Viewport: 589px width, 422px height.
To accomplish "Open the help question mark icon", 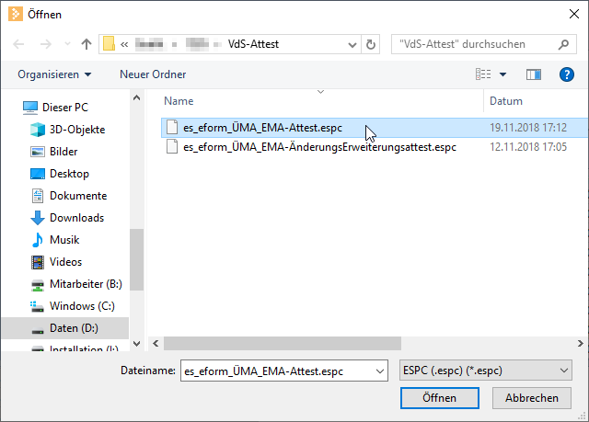I will pyautogui.click(x=567, y=74).
